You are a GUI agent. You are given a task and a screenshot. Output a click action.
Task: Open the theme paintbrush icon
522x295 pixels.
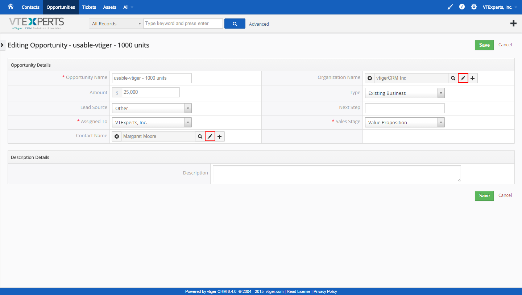(x=450, y=7)
